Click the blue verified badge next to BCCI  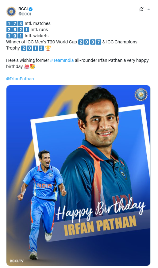(31, 9)
